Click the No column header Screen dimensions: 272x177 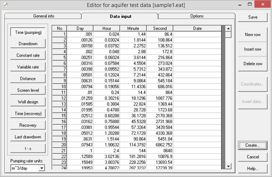[59, 29]
